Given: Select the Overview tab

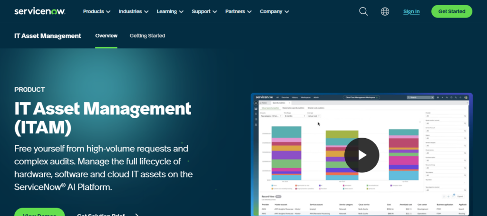Looking at the screenshot, I should (x=106, y=36).
